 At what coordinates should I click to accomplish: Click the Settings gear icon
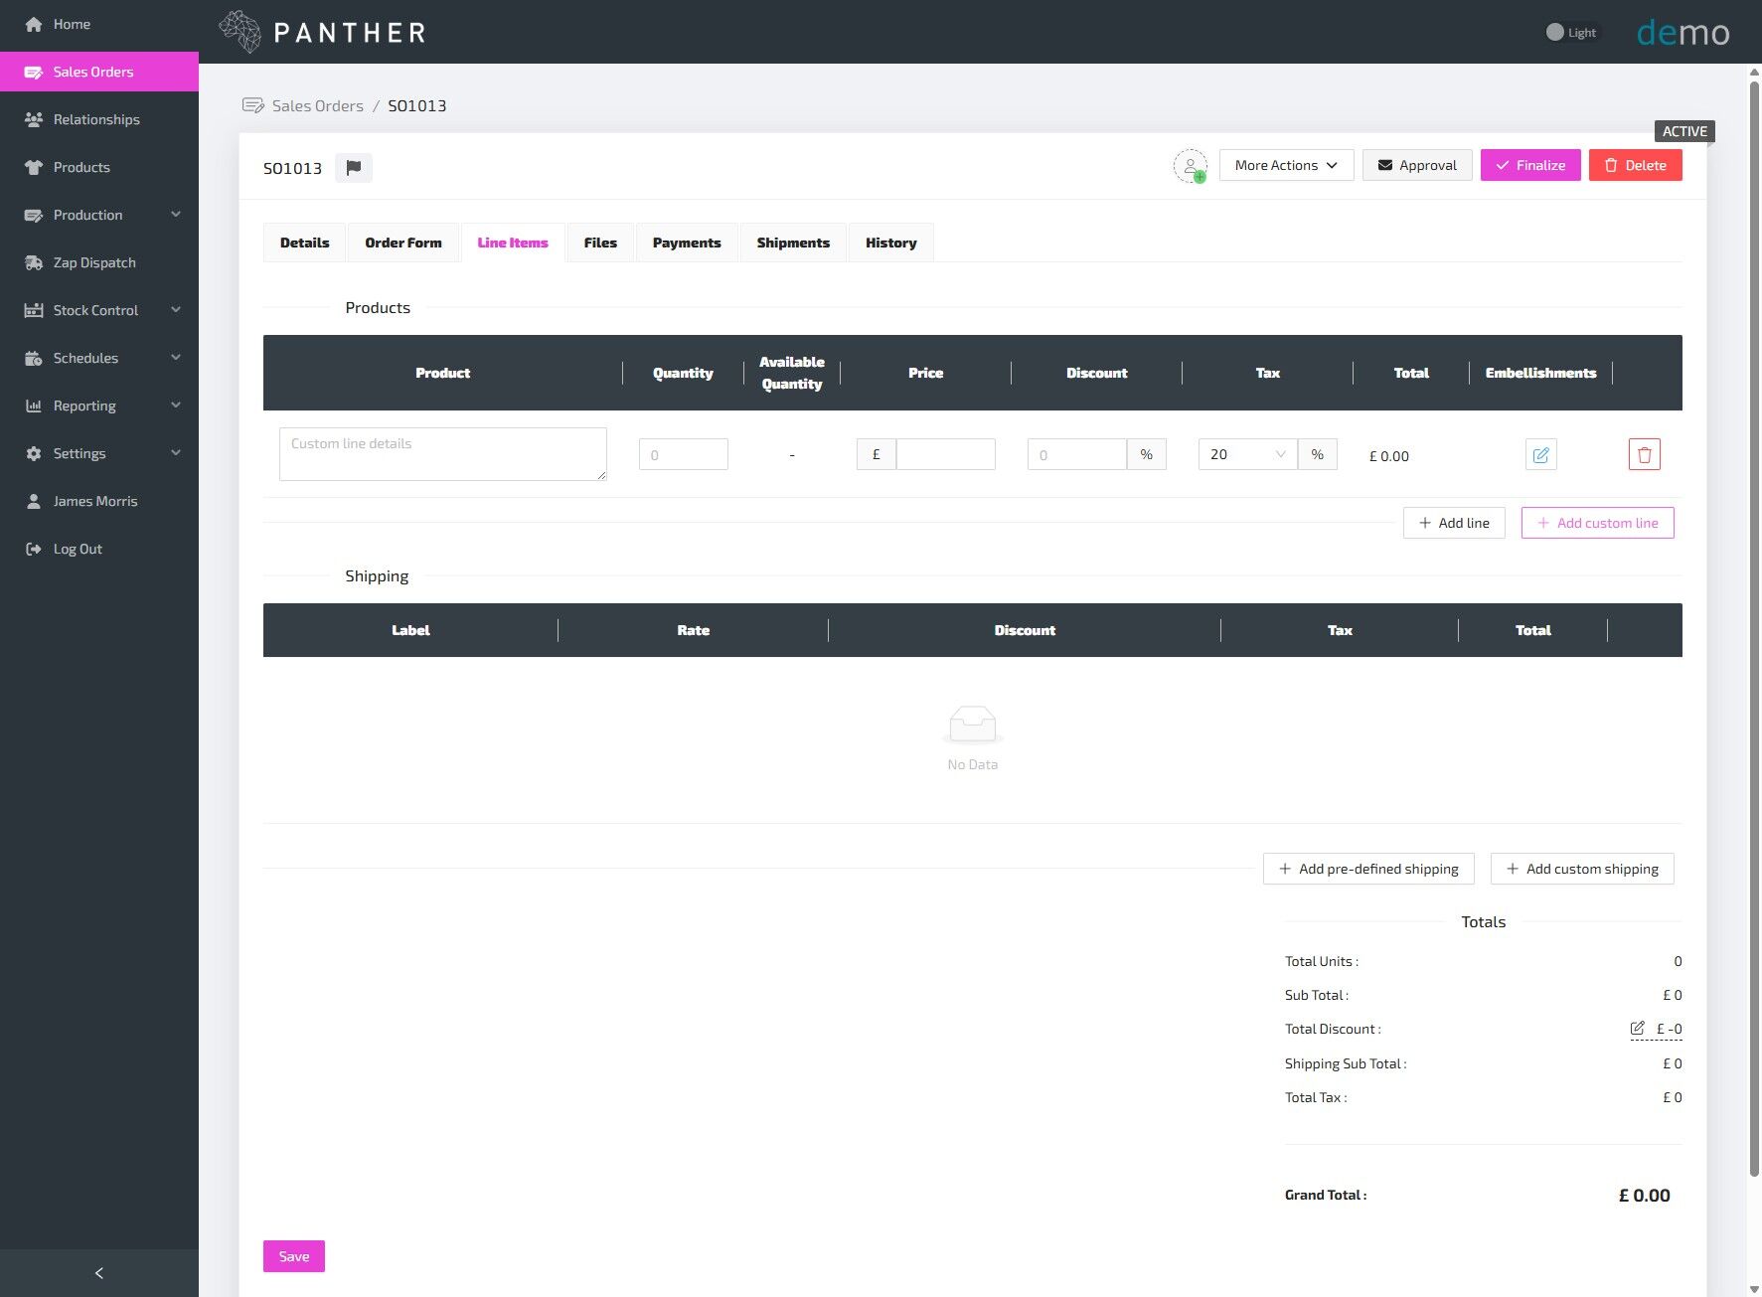34,453
